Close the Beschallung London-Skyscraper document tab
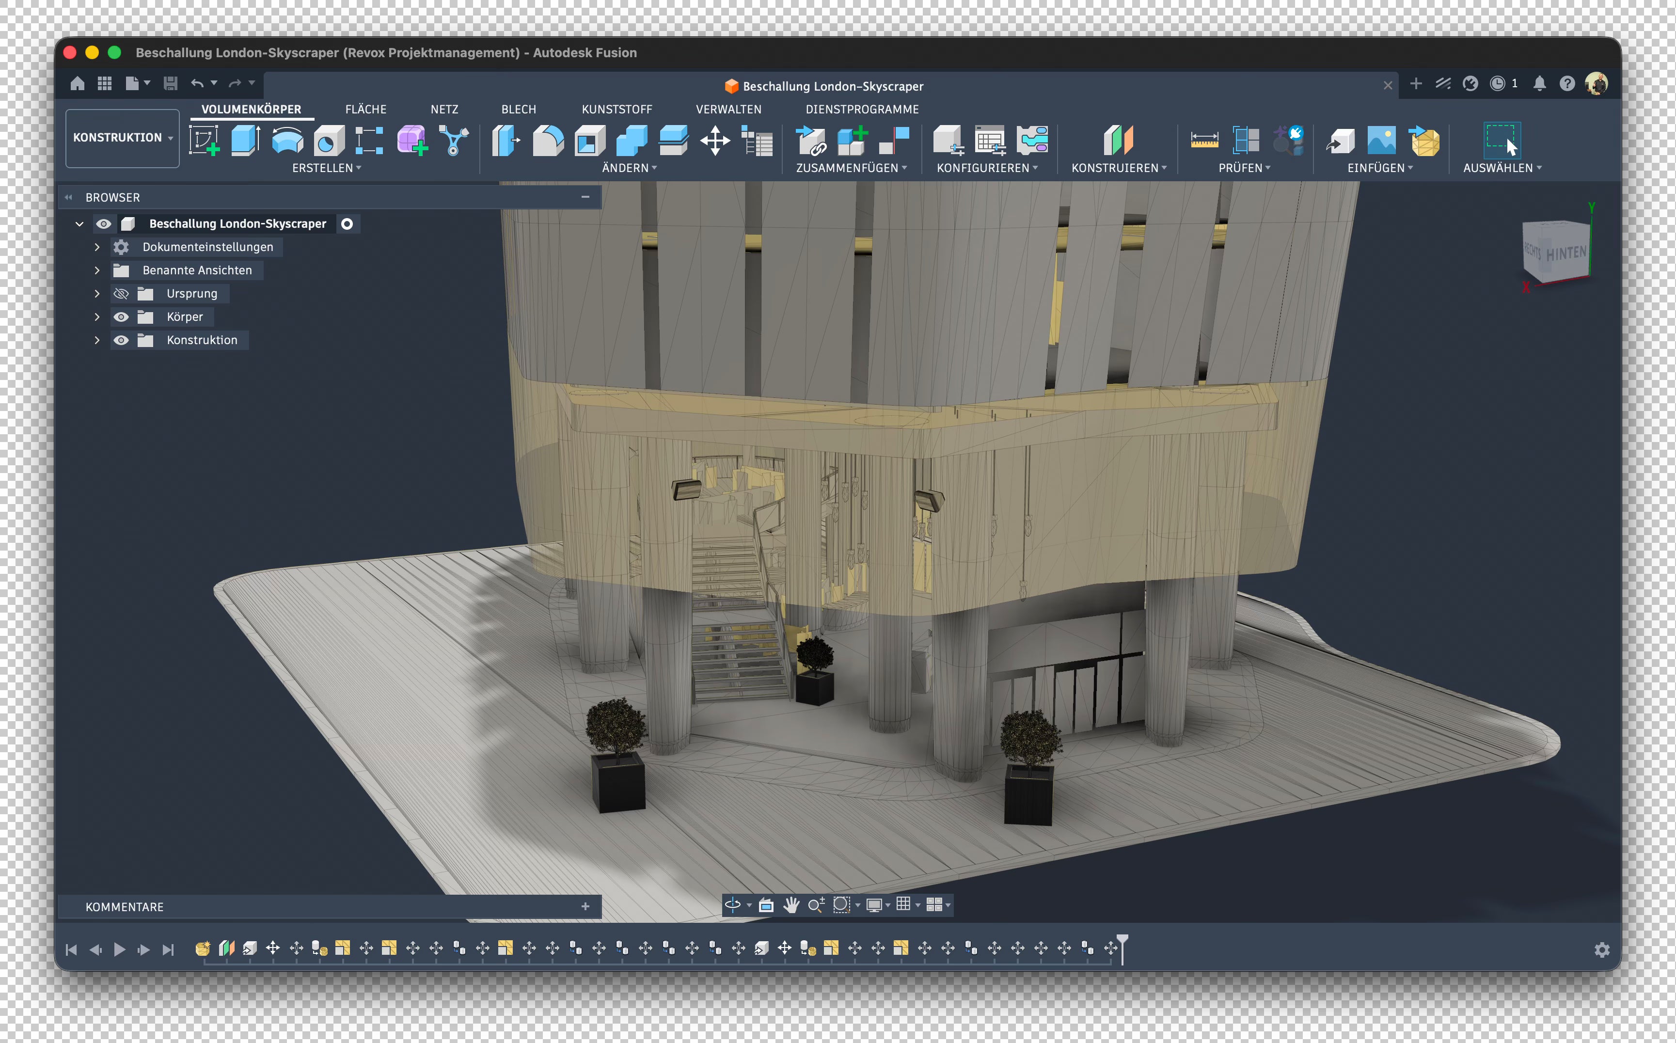The image size is (1676, 1043). (1388, 85)
